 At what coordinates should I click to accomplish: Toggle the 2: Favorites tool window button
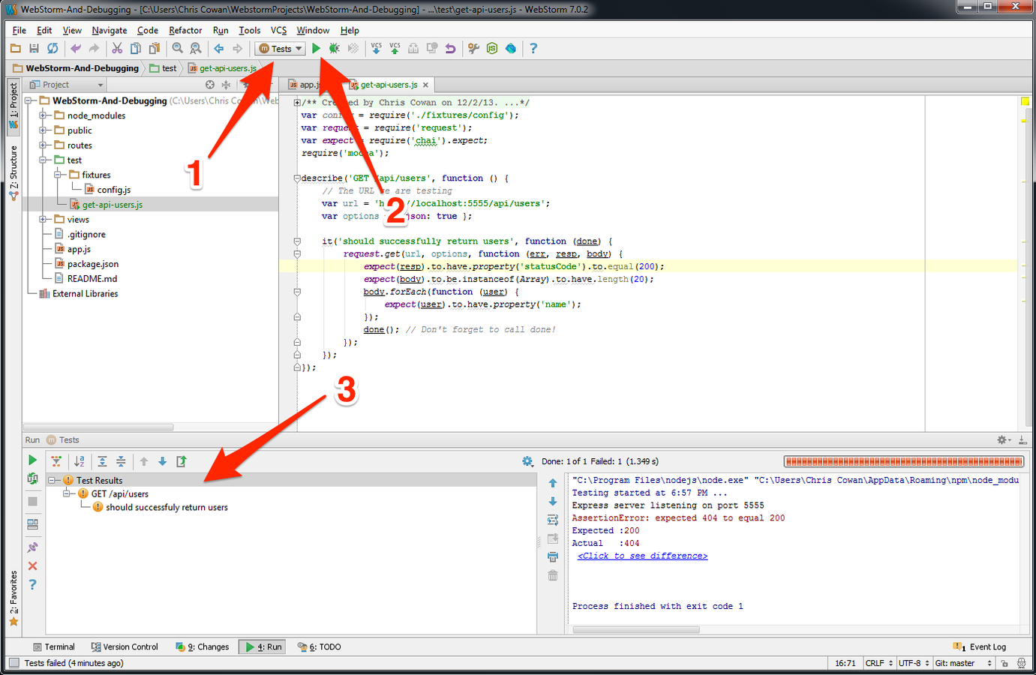point(14,598)
